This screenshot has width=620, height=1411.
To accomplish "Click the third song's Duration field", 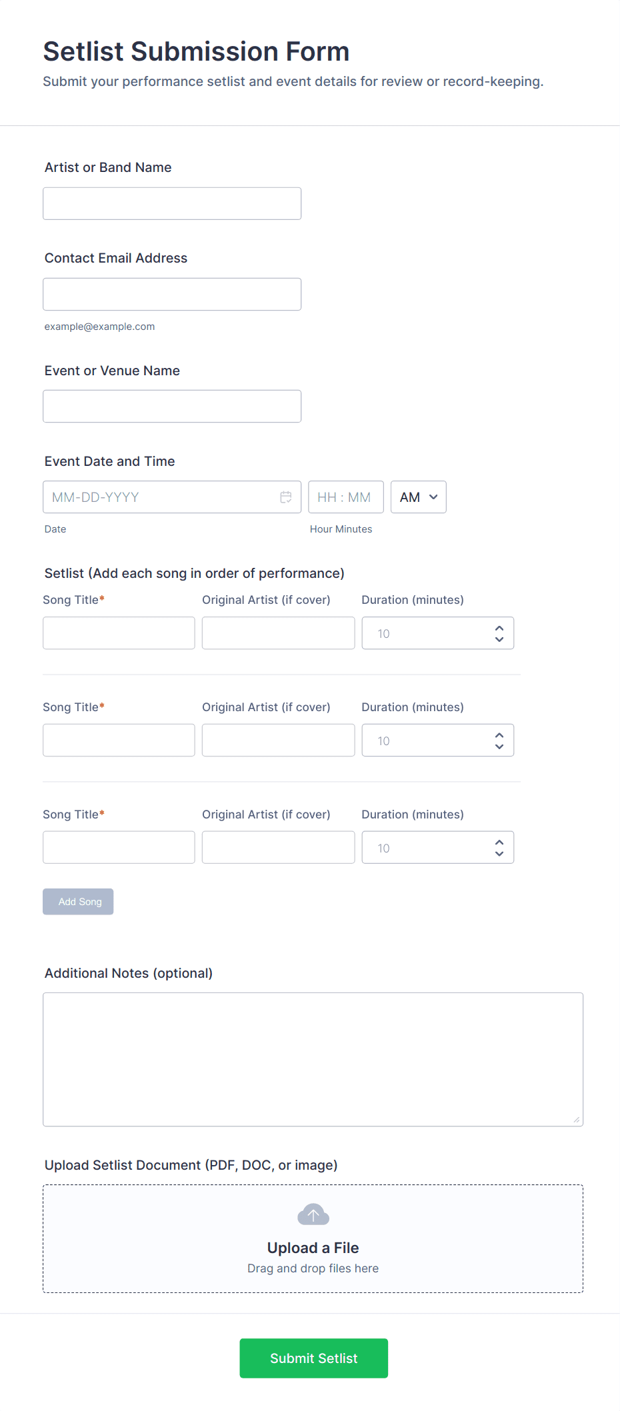I will point(427,847).
